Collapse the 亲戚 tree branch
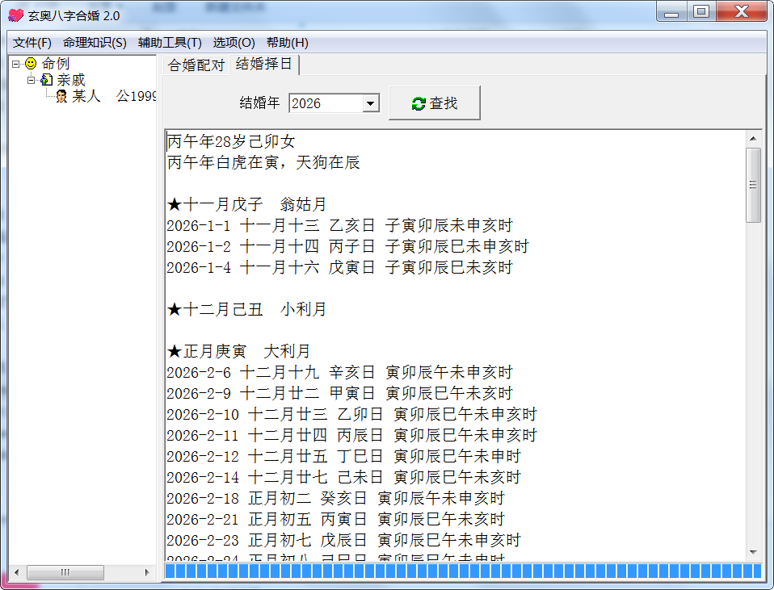The height and width of the screenshot is (590, 774). (31, 80)
